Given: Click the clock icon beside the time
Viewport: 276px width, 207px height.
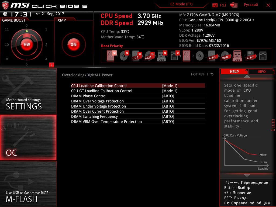Looking at the screenshot, I should click(5, 14).
